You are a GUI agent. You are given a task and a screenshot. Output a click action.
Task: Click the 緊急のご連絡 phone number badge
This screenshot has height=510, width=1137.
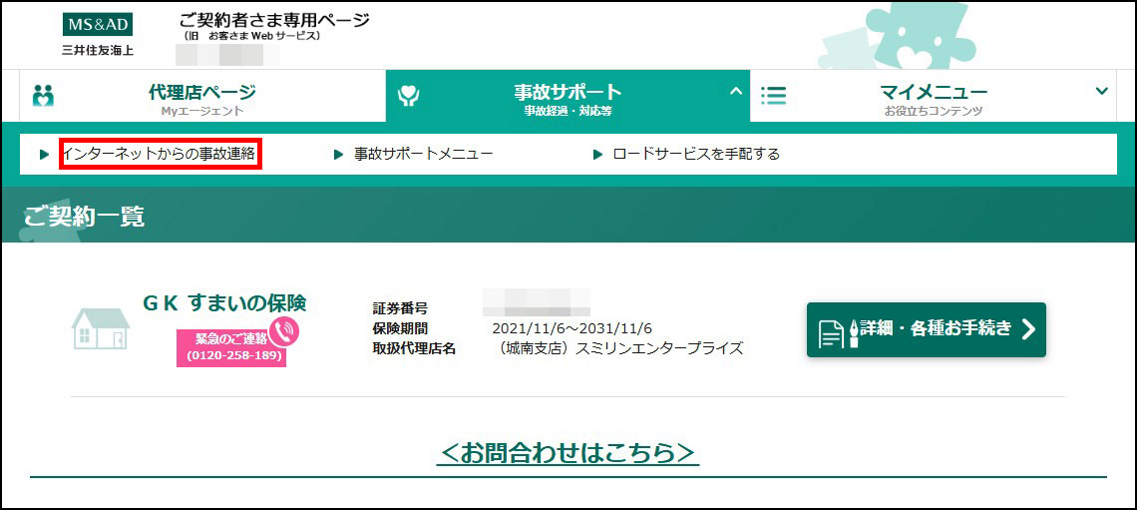[x=230, y=347]
